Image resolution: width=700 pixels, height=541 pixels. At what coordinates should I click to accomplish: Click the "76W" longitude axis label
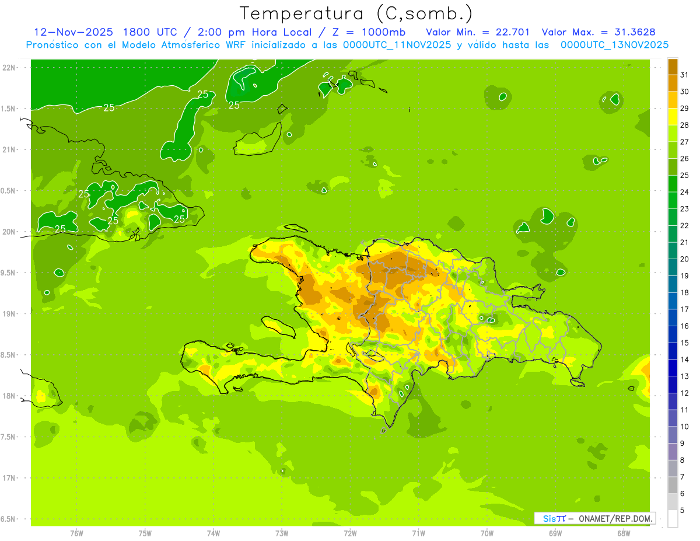pos(77,533)
